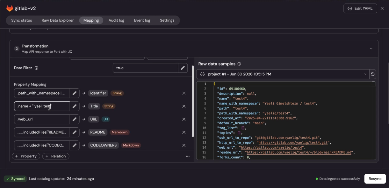Open the Event log tab
The height and width of the screenshot is (188, 389).
click(142, 20)
